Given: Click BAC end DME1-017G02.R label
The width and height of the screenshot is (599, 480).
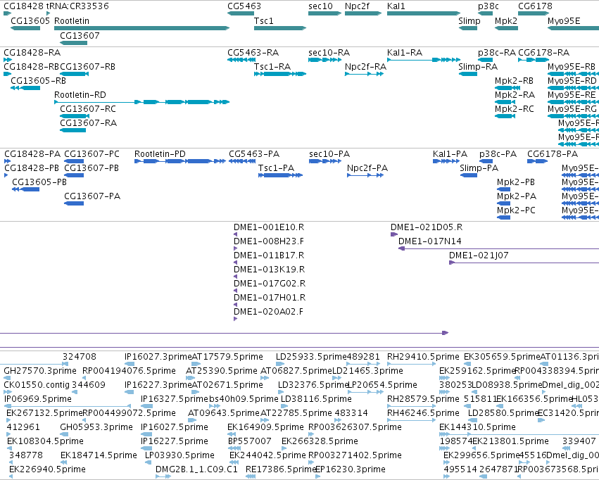Looking at the screenshot, I should 270,284.
